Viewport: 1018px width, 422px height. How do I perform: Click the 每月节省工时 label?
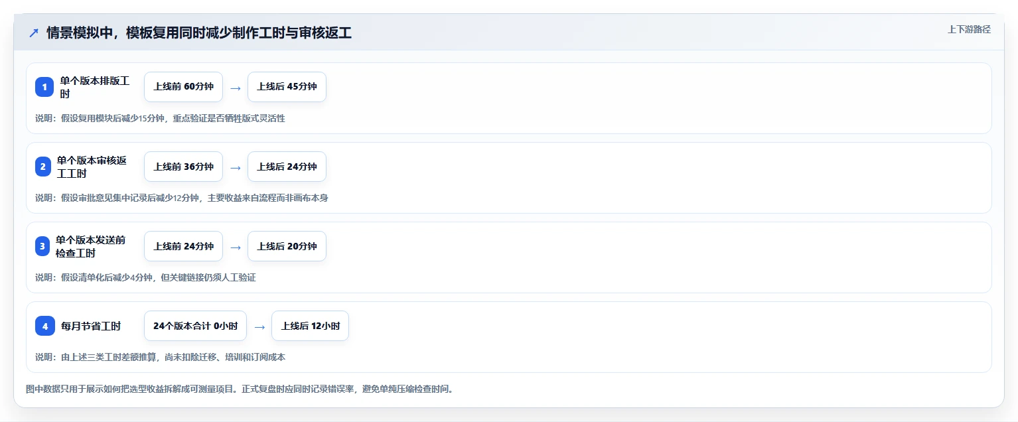(x=91, y=326)
